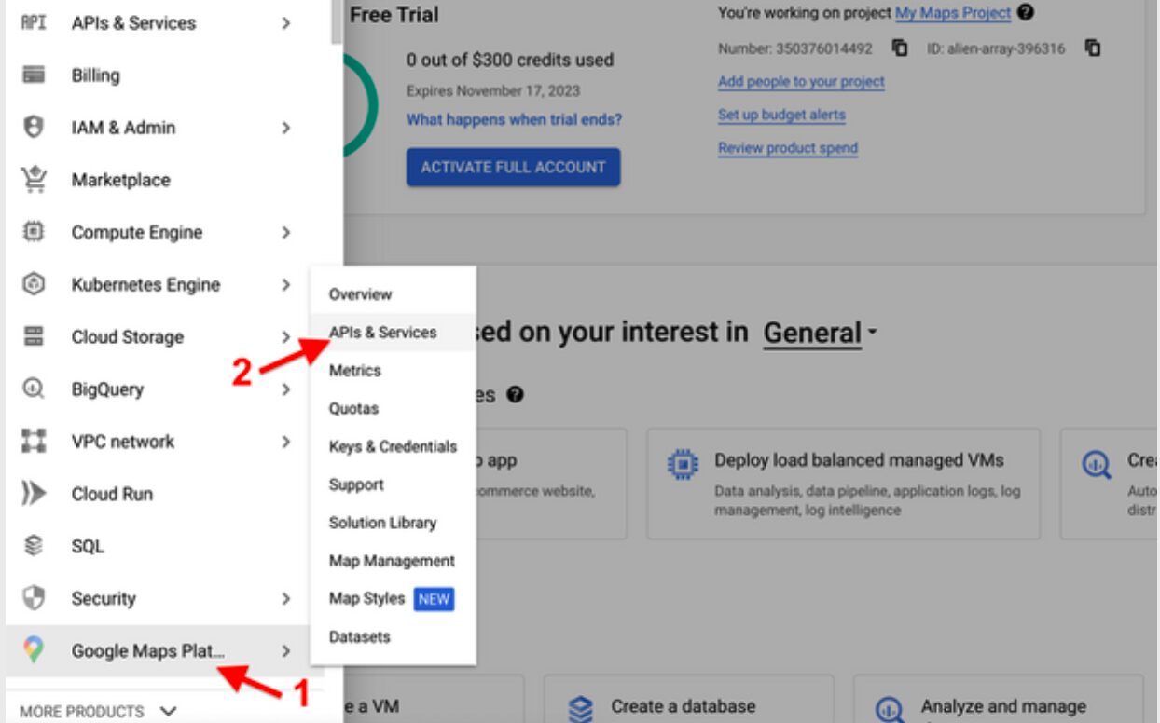Click the Marketplace cart icon
1160x723 pixels.
(x=34, y=179)
